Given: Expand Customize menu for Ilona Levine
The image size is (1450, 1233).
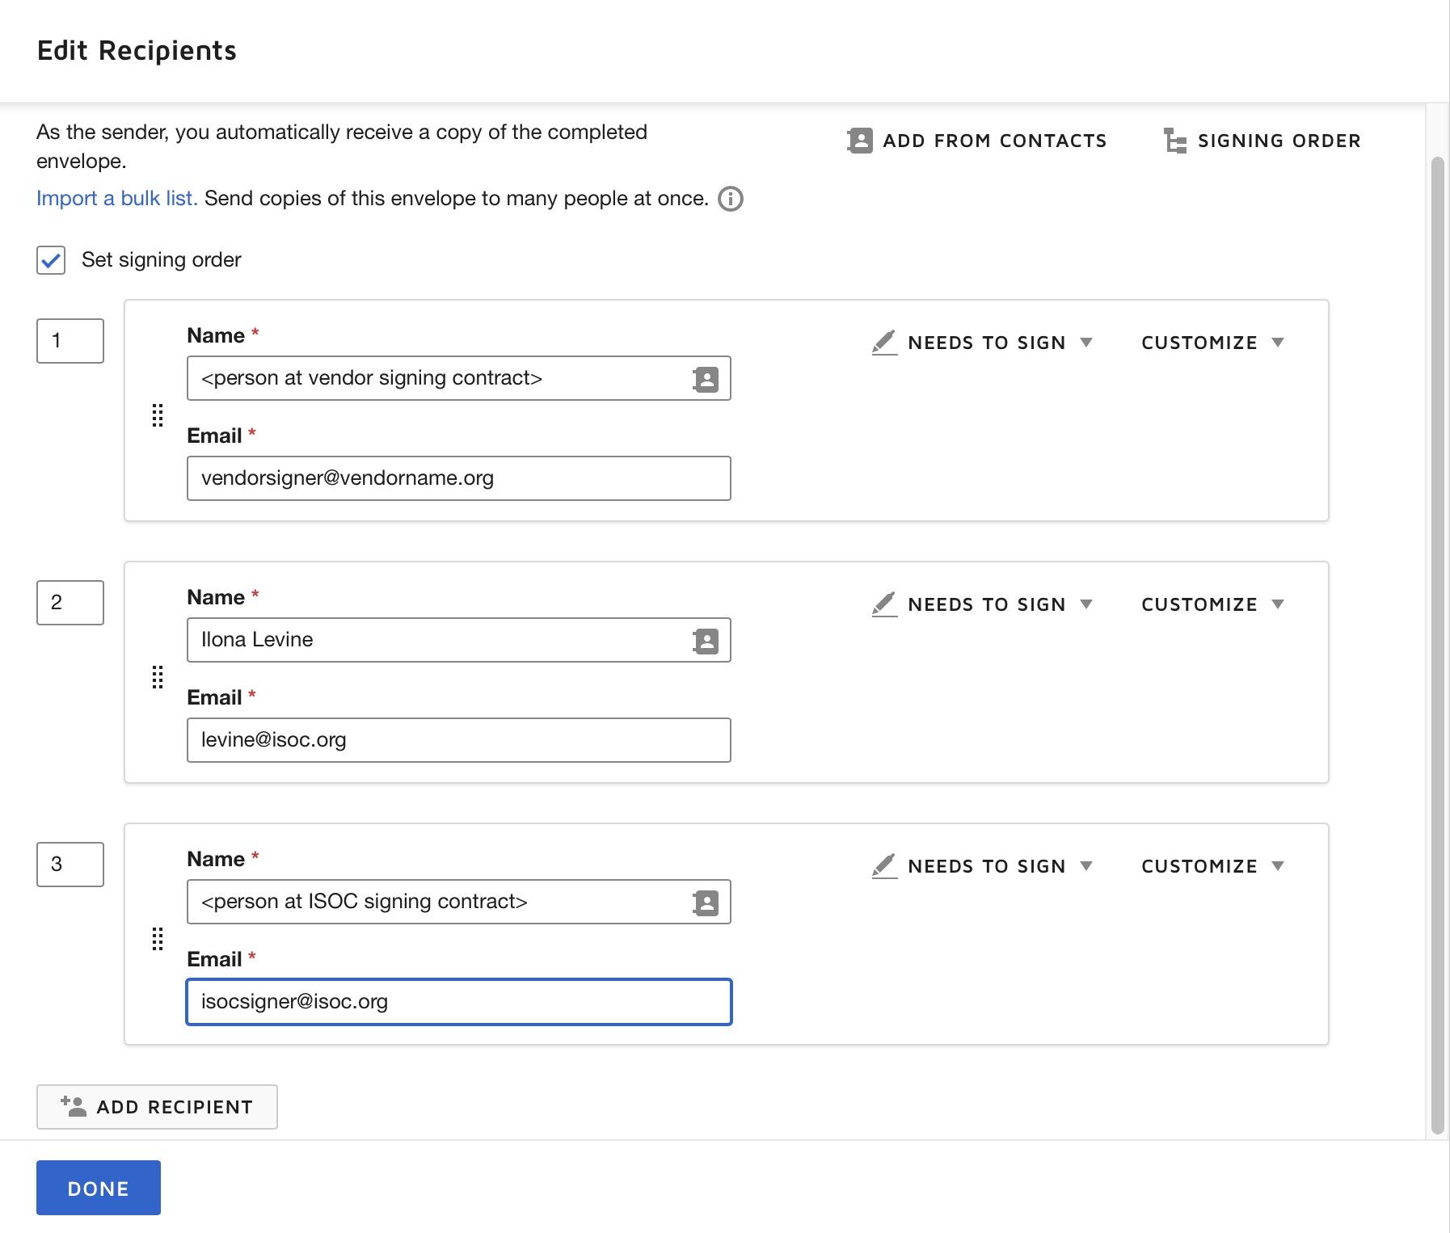Looking at the screenshot, I should coord(1212,604).
